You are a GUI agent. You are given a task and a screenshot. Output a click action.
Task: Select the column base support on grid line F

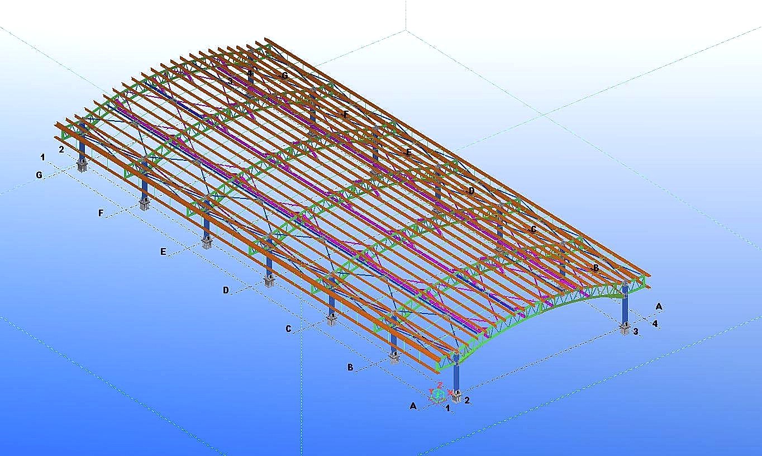145,204
